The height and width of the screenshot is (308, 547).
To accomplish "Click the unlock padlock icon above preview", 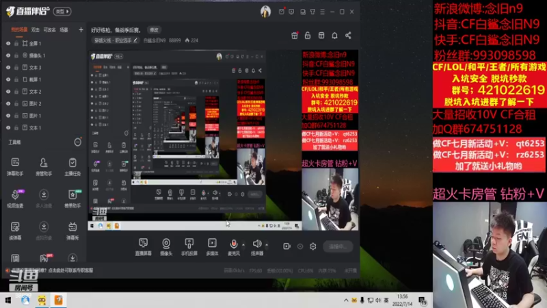I will pos(308,36).
